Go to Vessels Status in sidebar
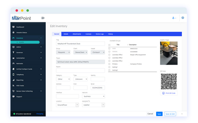 [x=21, y=32]
